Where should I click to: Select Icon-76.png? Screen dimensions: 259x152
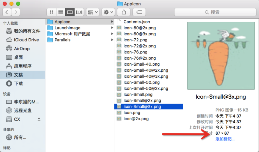click(149, 52)
